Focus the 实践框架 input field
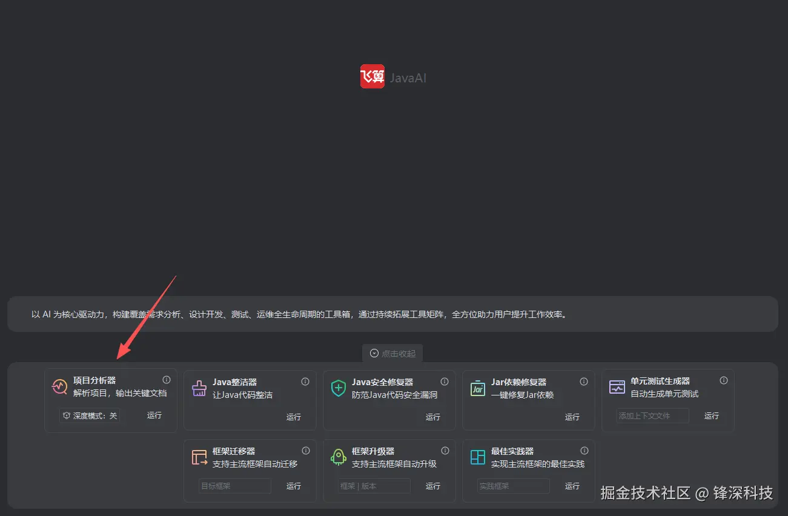 point(514,486)
